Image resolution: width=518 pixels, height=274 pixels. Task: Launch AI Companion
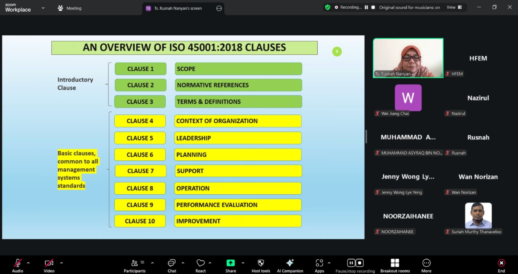(290, 266)
